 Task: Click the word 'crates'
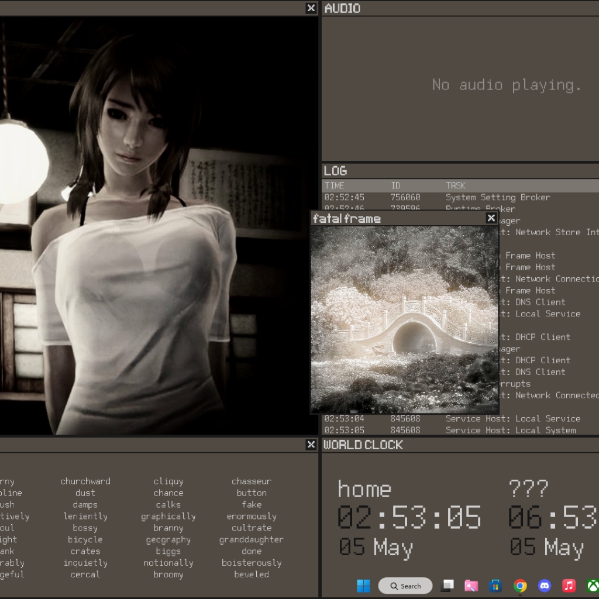pyautogui.click(x=85, y=551)
